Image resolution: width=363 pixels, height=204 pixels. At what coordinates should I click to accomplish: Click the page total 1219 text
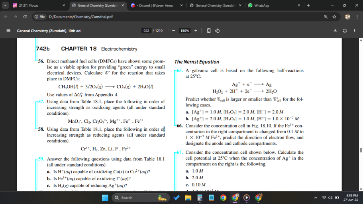coord(159,31)
